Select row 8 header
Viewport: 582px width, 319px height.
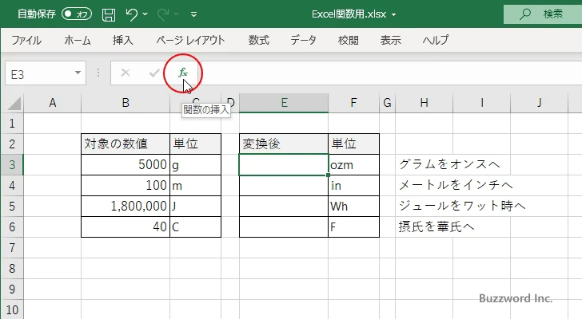pyautogui.click(x=12, y=268)
